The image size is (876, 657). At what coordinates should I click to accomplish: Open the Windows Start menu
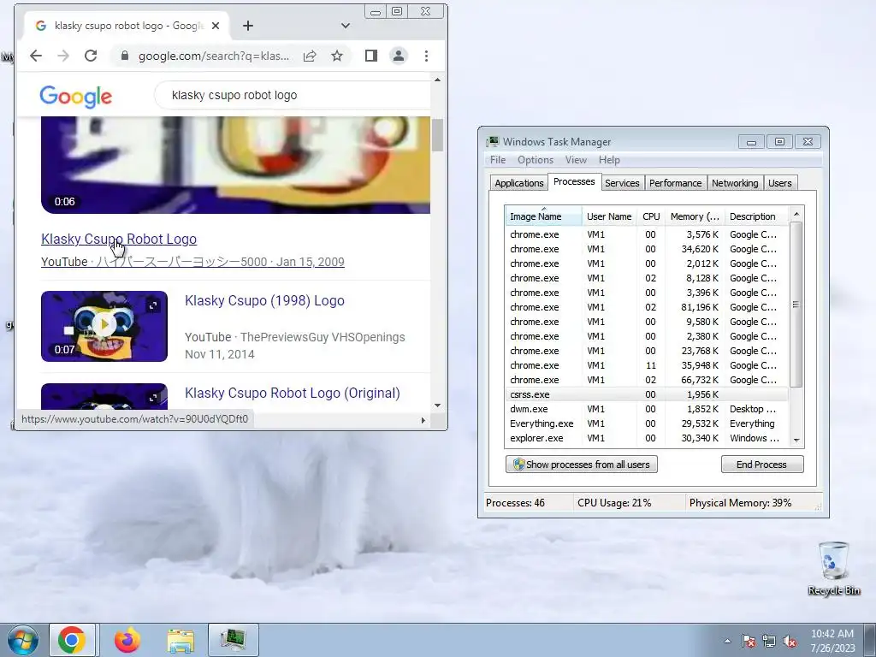[23, 640]
